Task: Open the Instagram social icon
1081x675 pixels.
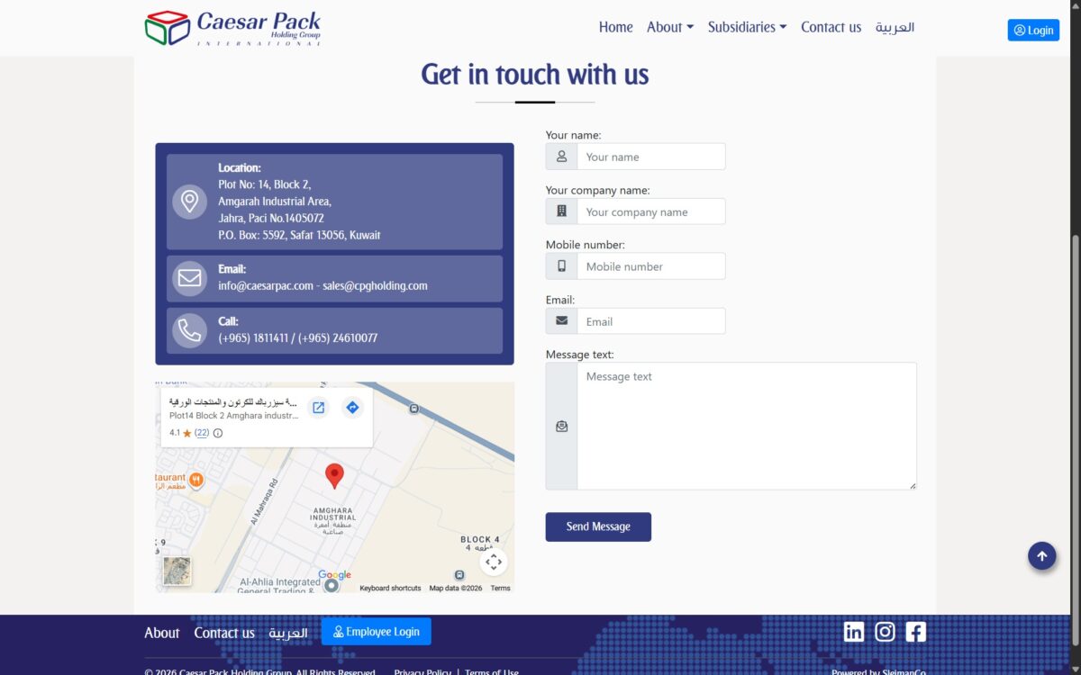Action: [885, 632]
